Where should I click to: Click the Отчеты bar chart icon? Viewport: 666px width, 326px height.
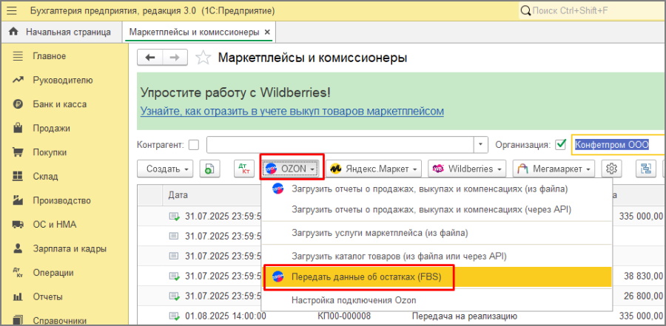pos(18,296)
